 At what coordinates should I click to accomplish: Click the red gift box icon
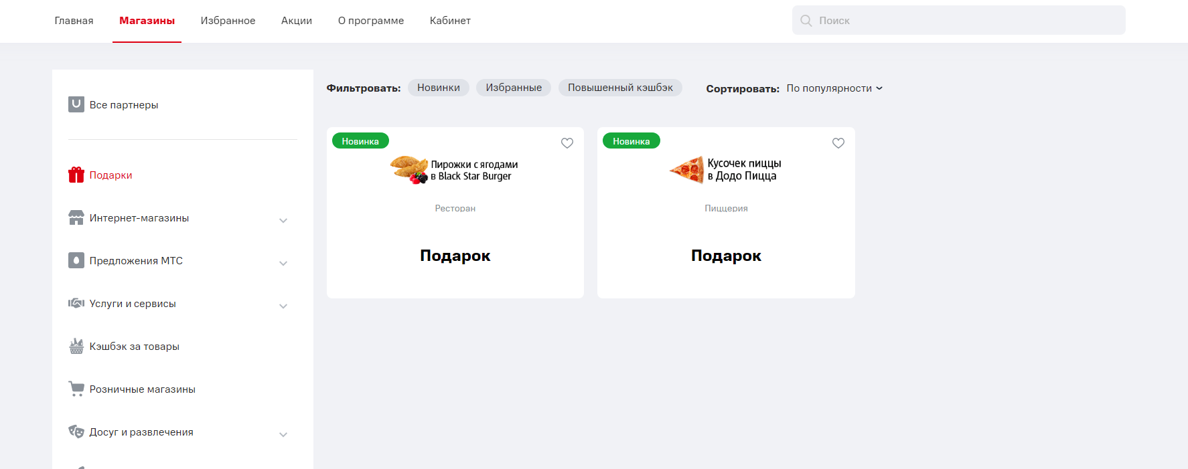point(76,175)
